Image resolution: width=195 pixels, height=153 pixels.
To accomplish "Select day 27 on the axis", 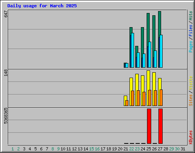I will [160, 149].
